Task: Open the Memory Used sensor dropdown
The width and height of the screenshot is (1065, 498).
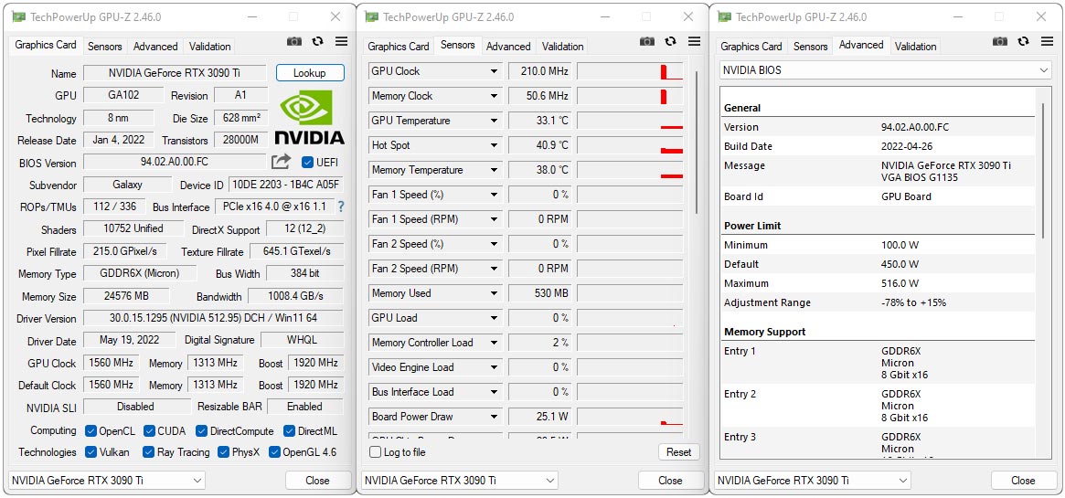Action: click(x=494, y=293)
